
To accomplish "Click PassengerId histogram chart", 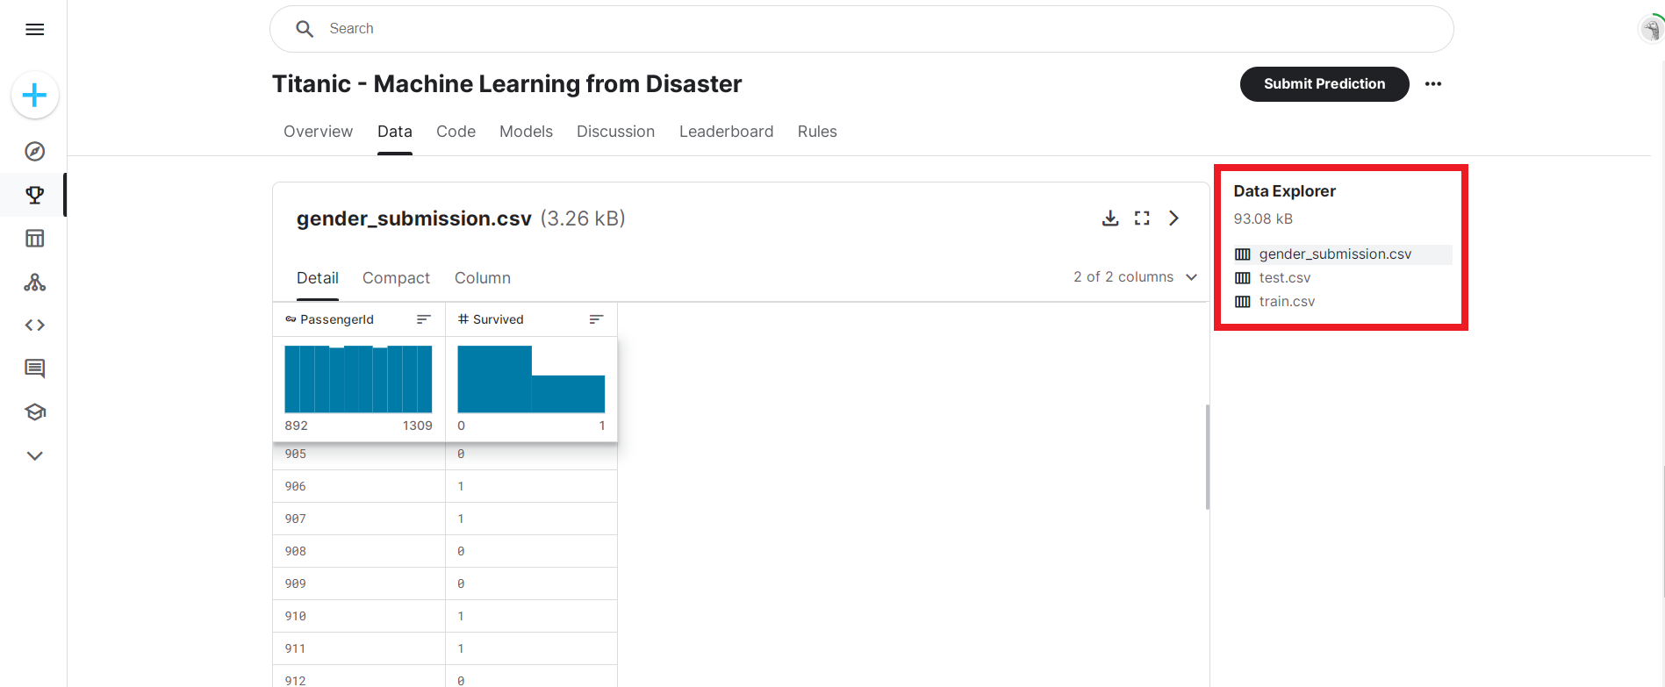I will click(358, 379).
